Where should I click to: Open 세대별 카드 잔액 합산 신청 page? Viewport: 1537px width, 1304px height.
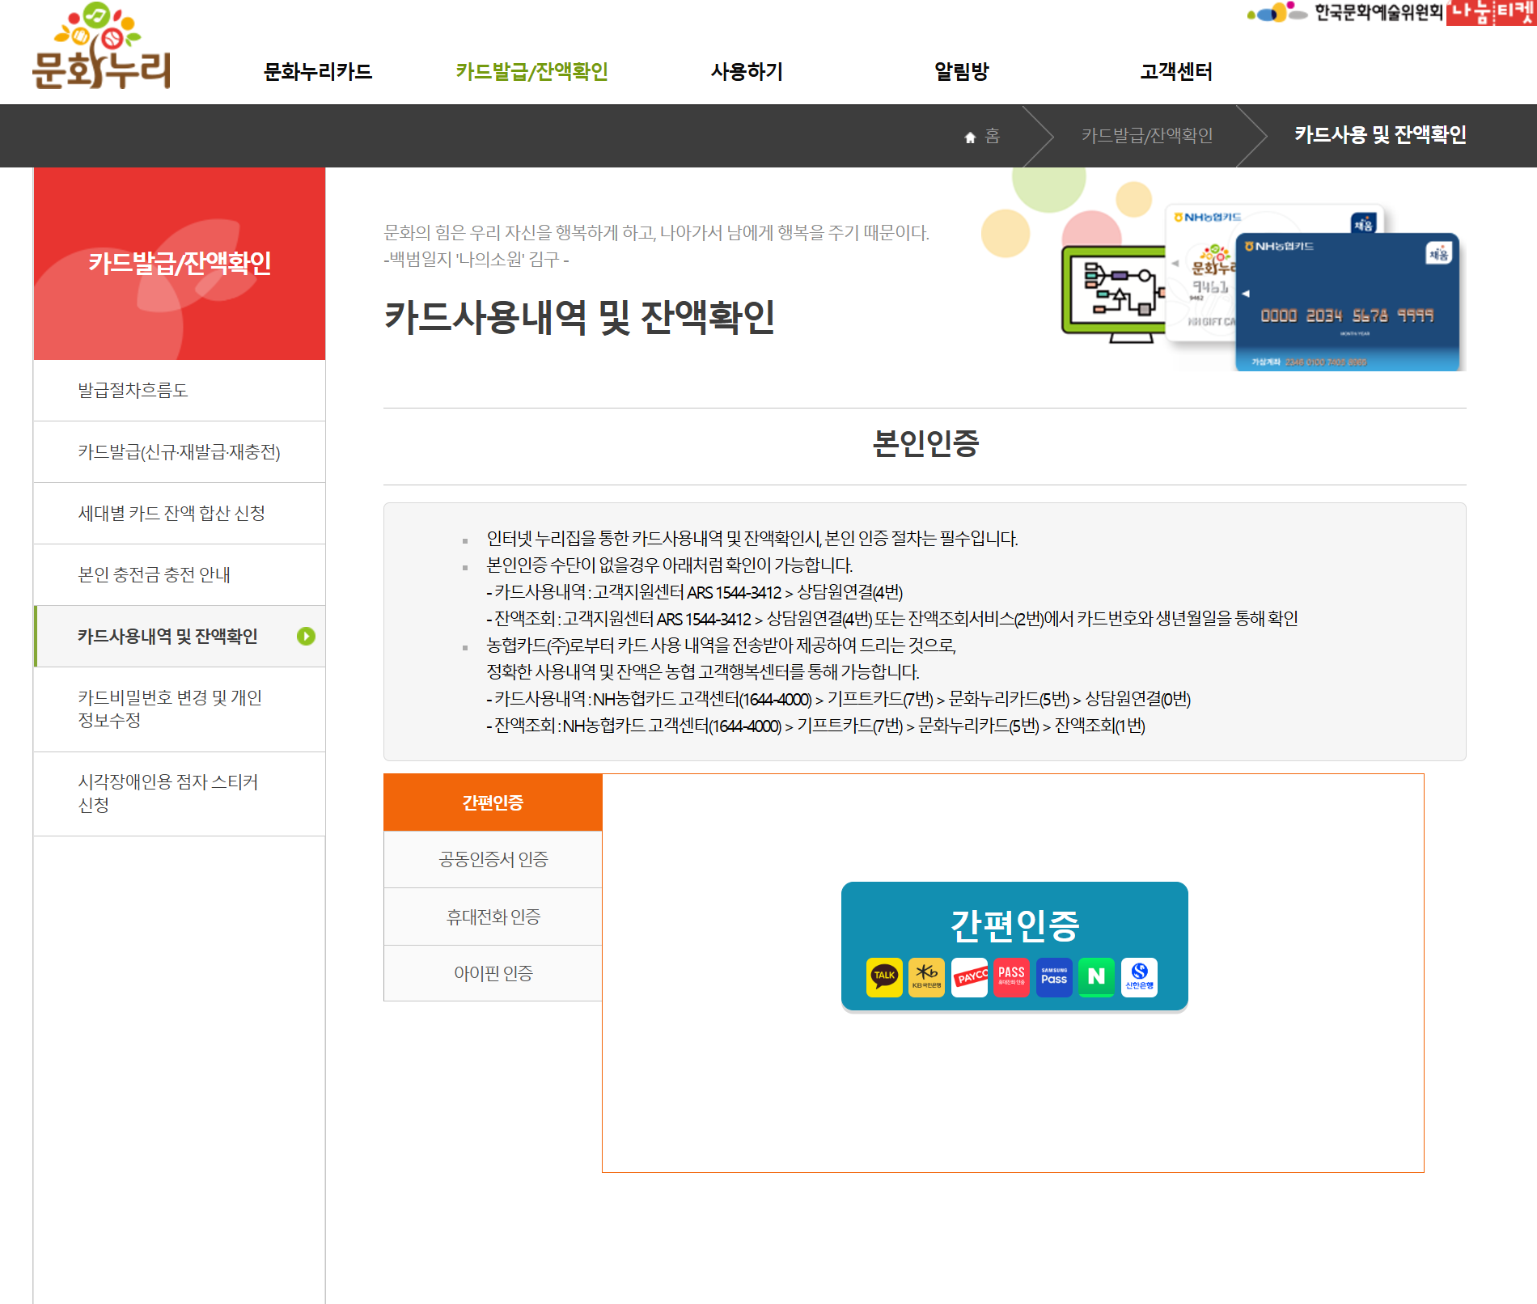tap(174, 513)
